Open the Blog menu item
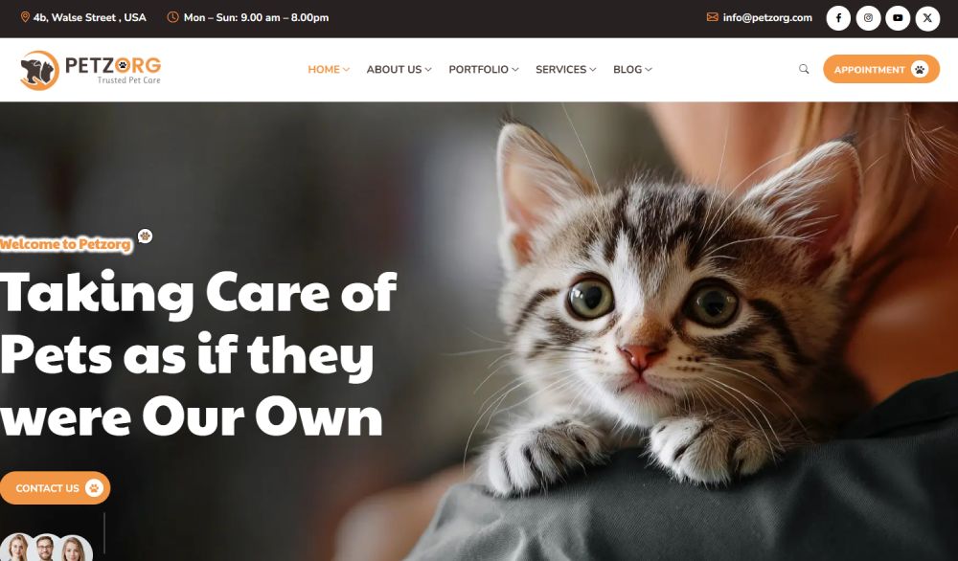Screen dimensions: 958x561 [x=632, y=70]
